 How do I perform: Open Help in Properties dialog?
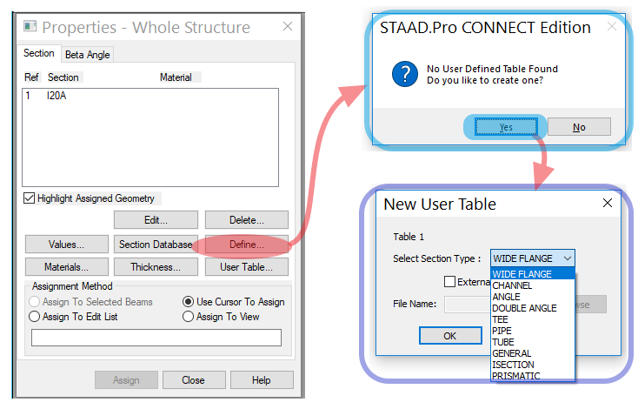(x=262, y=380)
